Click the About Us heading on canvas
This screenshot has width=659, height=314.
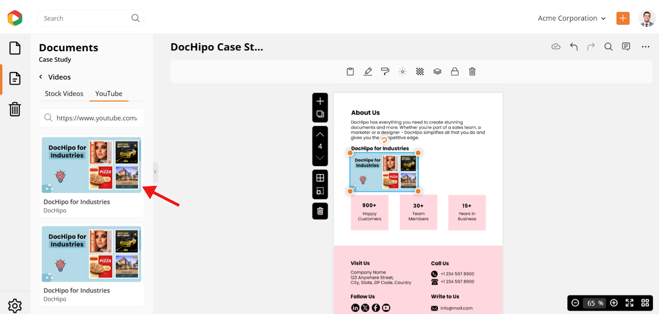365,112
